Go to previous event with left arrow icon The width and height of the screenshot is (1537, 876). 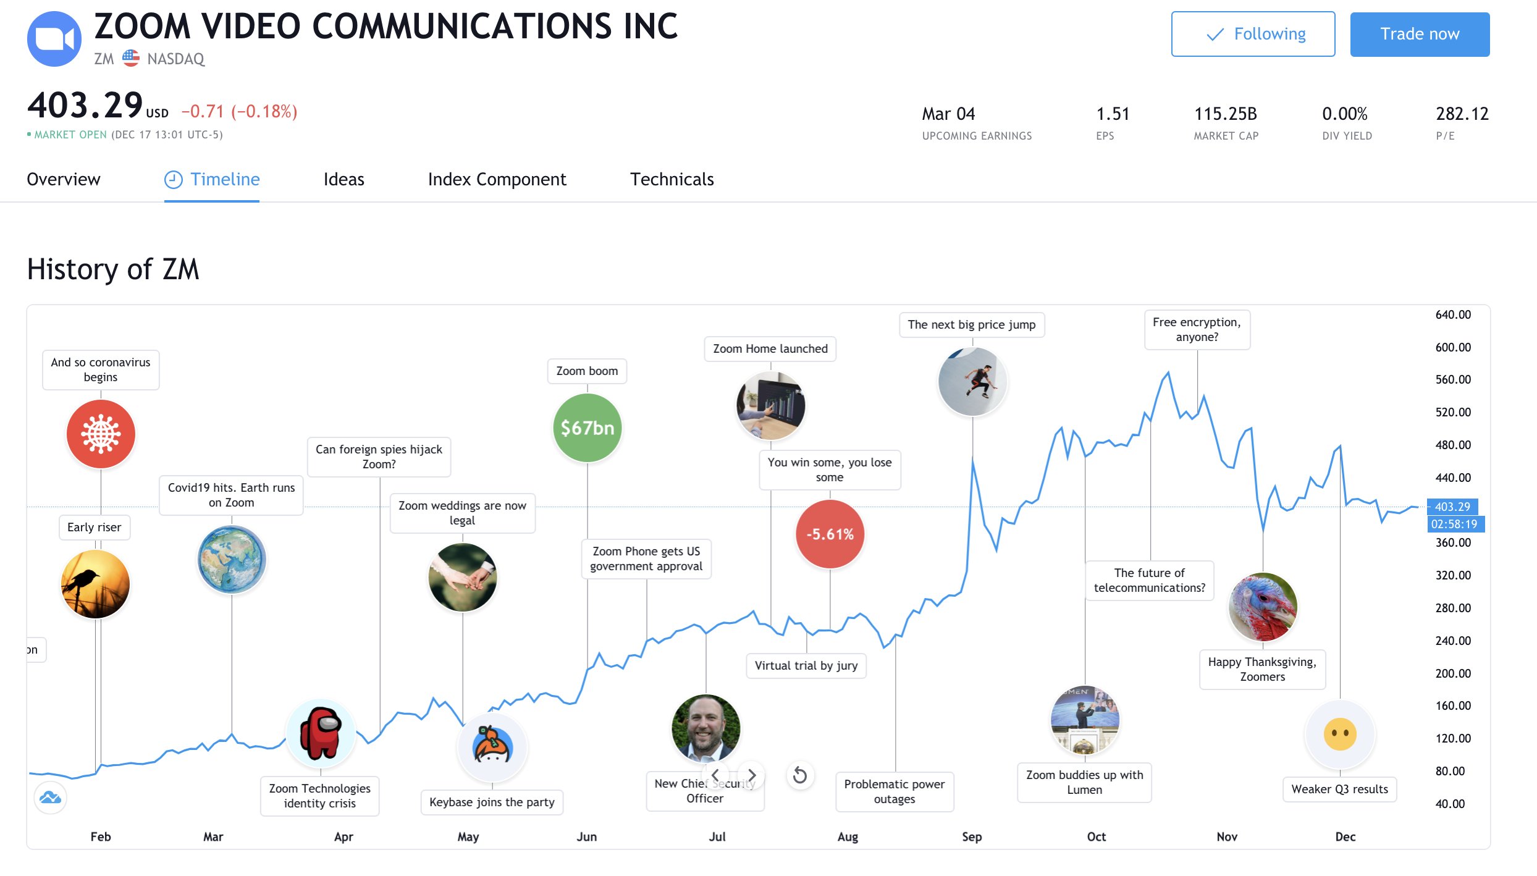pos(715,775)
